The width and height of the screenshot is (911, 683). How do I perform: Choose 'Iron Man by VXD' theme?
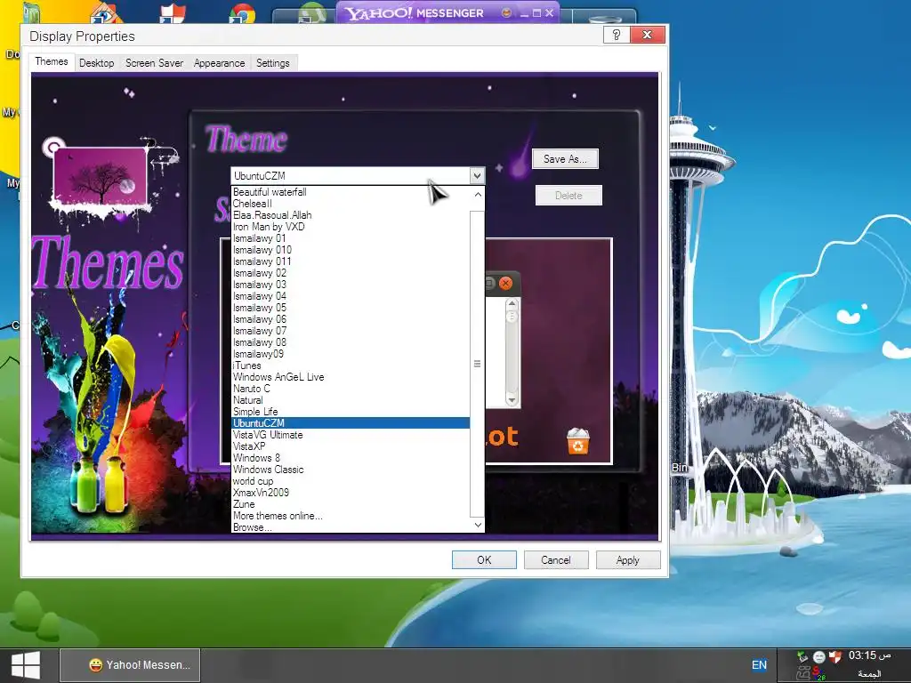point(351,227)
